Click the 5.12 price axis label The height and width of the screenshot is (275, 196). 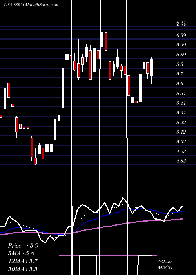click(181, 132)
